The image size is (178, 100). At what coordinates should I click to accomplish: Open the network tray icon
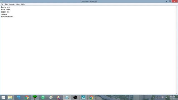click(162, 97)
